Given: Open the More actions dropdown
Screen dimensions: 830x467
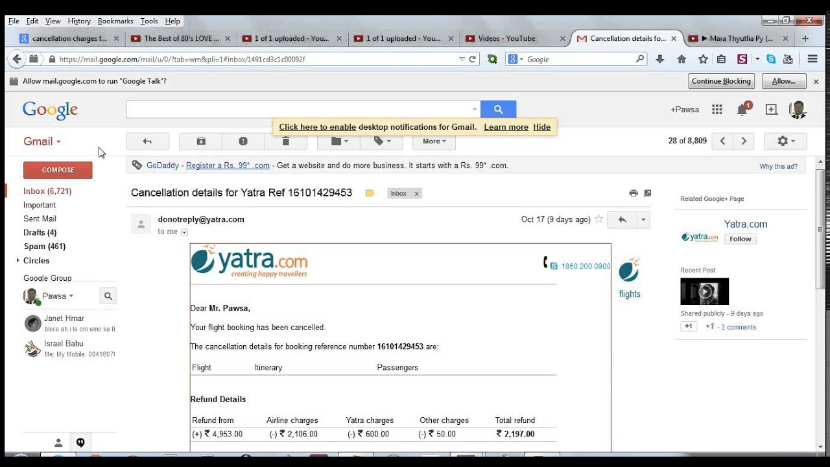Looking at the screenshot, I should (434, 141).
